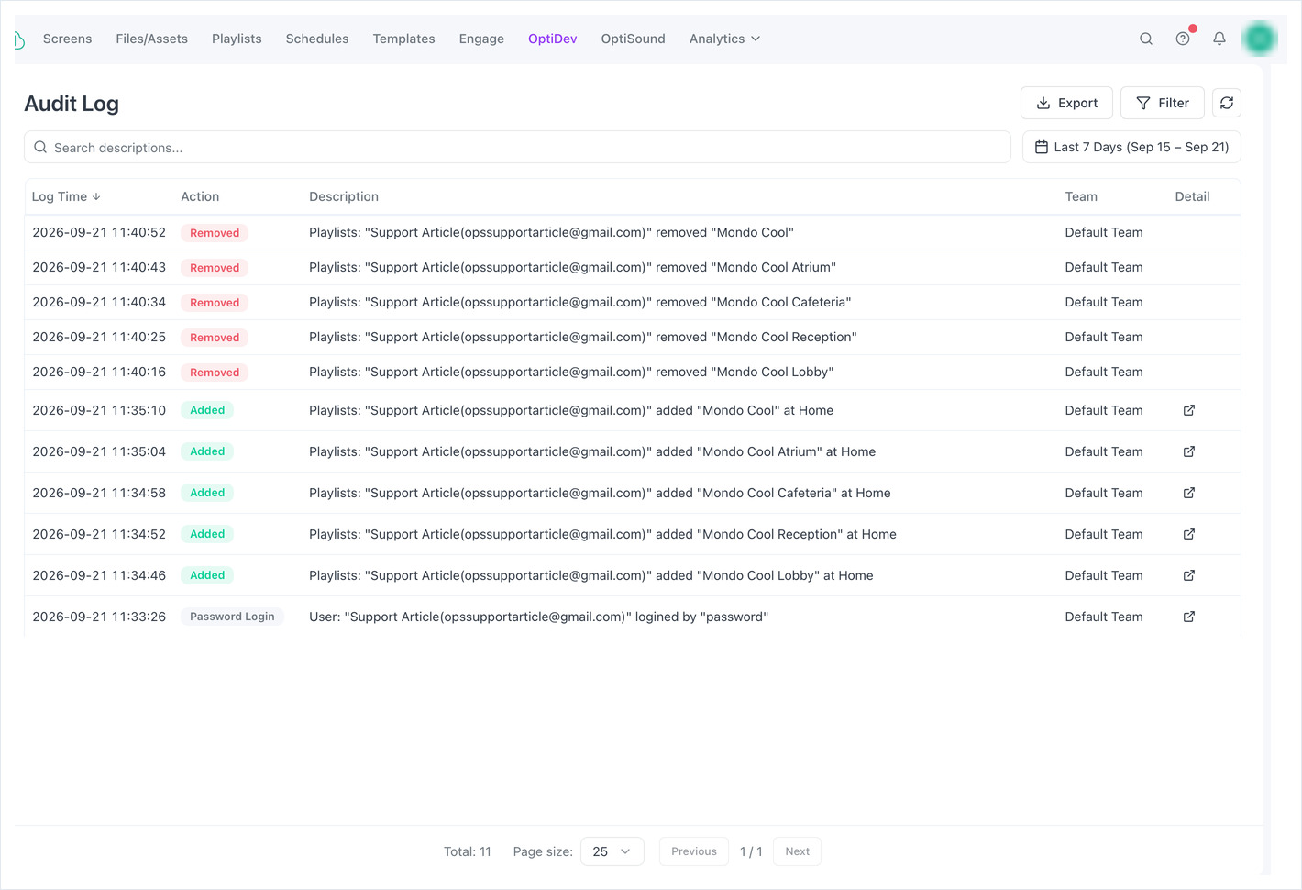Image resolution: width=1302 pixels, height=890 pixels.
Task: Click the Removed badge at 11:40:43
Action: pyautogui.click(x=215, y=268)
